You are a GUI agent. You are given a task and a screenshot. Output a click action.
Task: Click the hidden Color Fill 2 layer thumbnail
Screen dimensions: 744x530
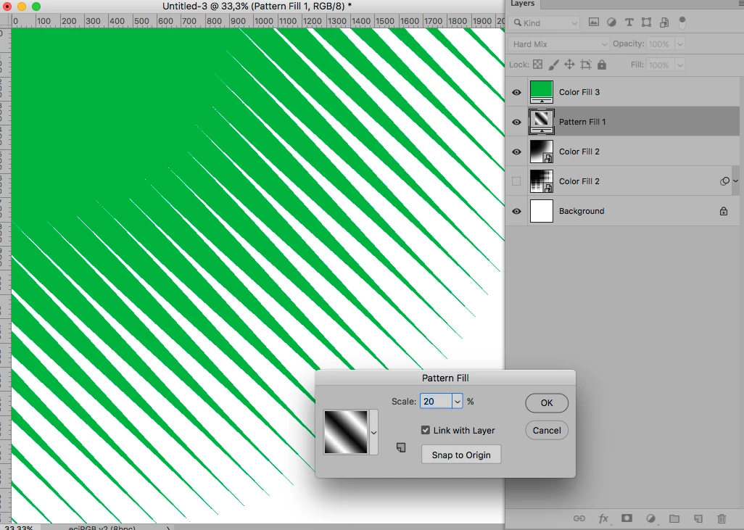pos(542,181)
